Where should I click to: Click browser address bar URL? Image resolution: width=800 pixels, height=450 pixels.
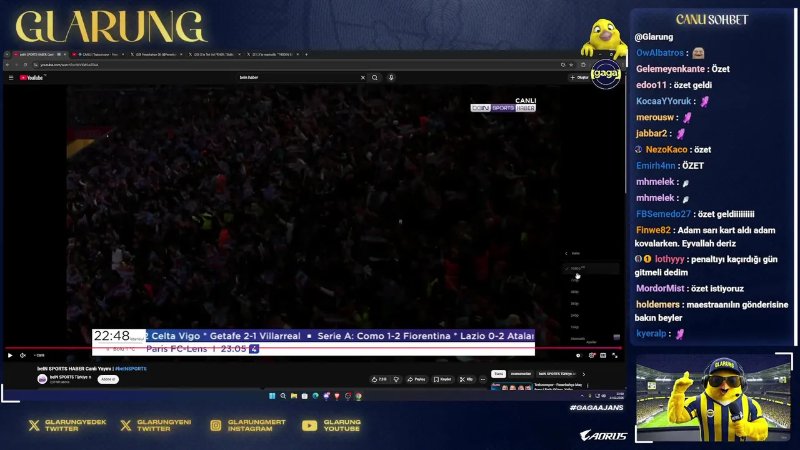coord(69,65)
